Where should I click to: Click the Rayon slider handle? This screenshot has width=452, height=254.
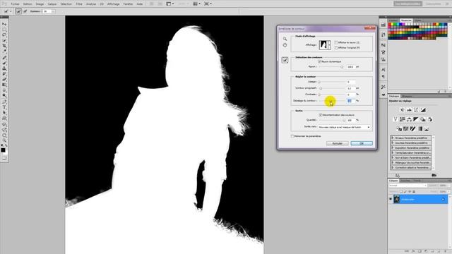(x=342, y=67)
